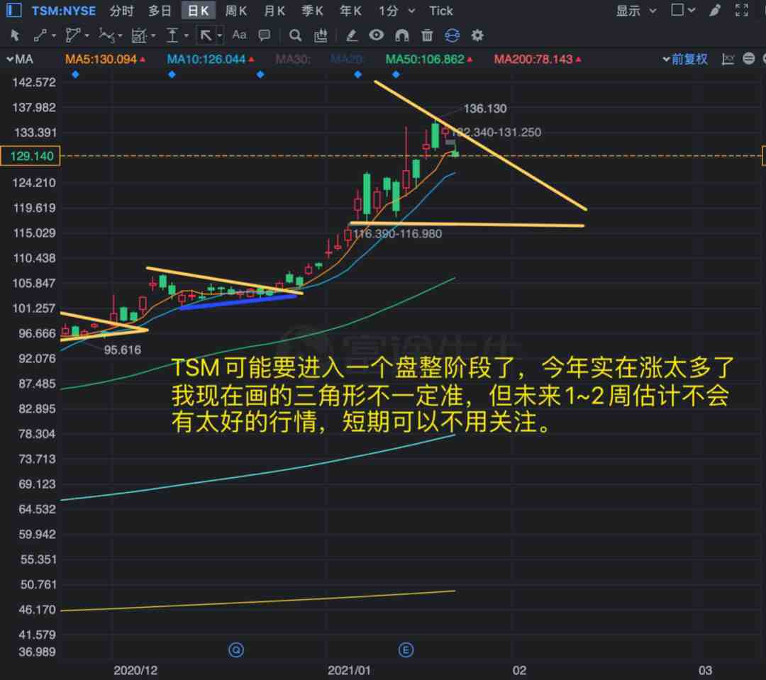Click the 2021/01 date axis label

click(349, 670)
